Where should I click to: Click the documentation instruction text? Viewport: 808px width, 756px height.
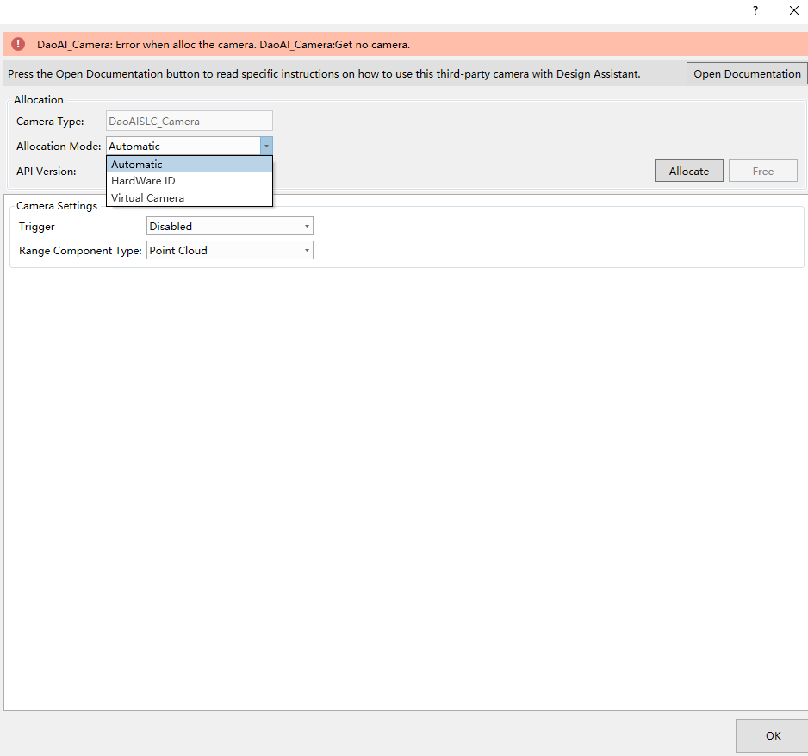324,74
